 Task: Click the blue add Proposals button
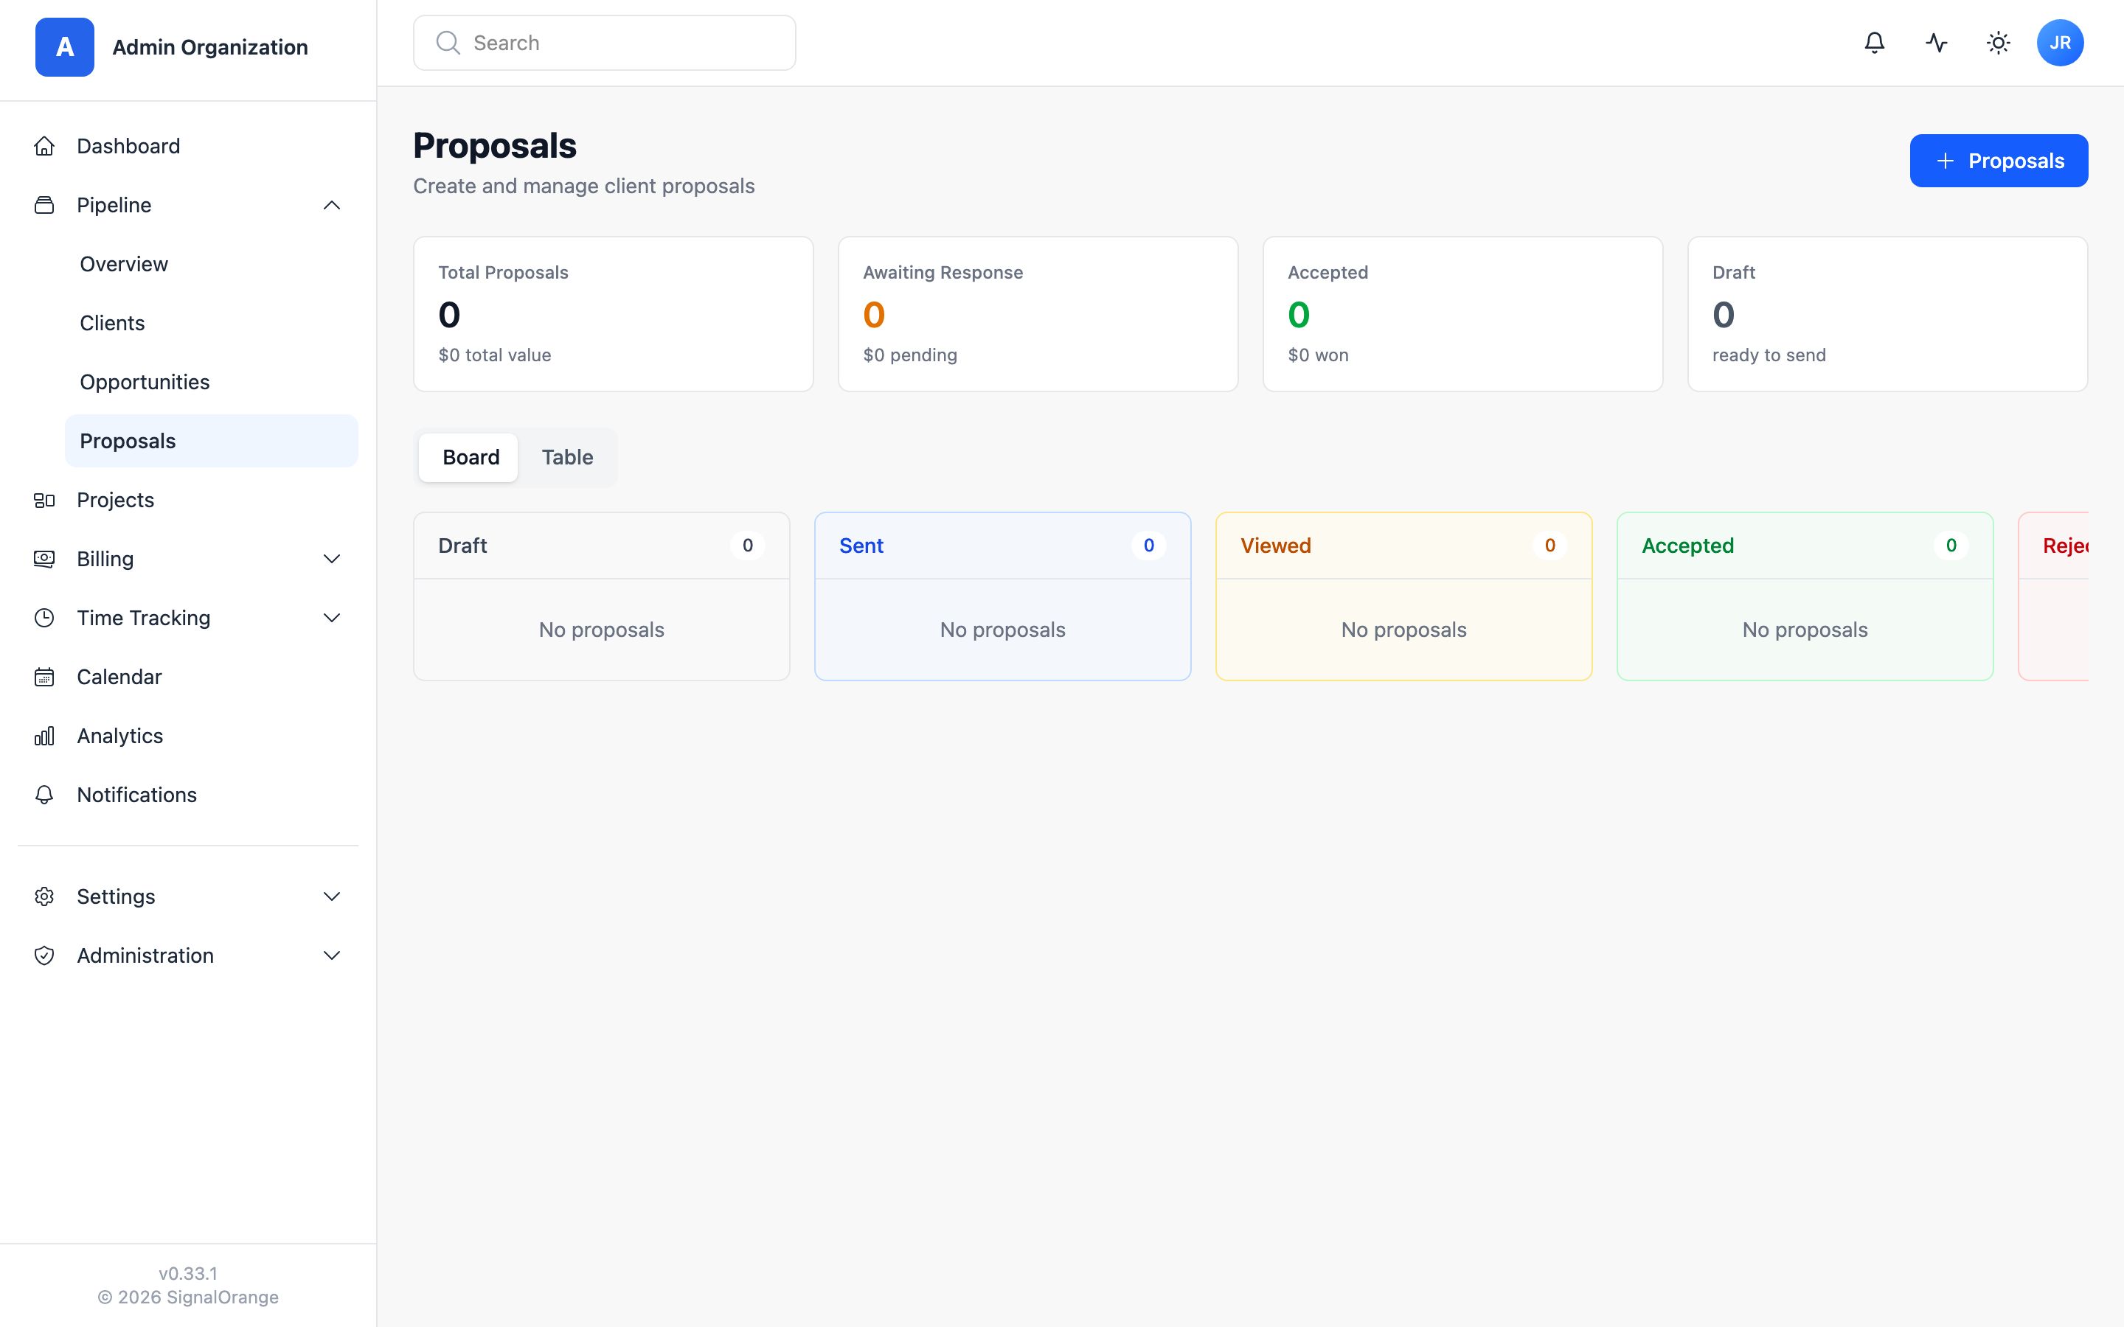coord(1999,161)
